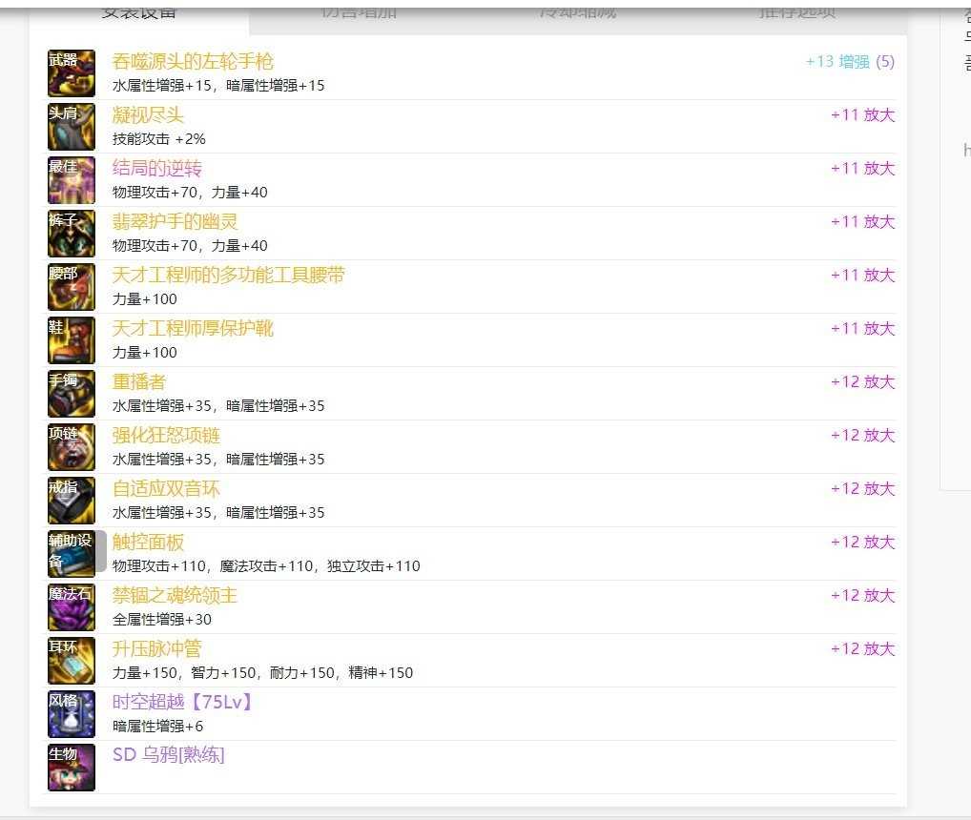The width and height of the screenshot is (971, 820).
Task: Click the gray handle beside 触控面板
Action: click(101, 551)
